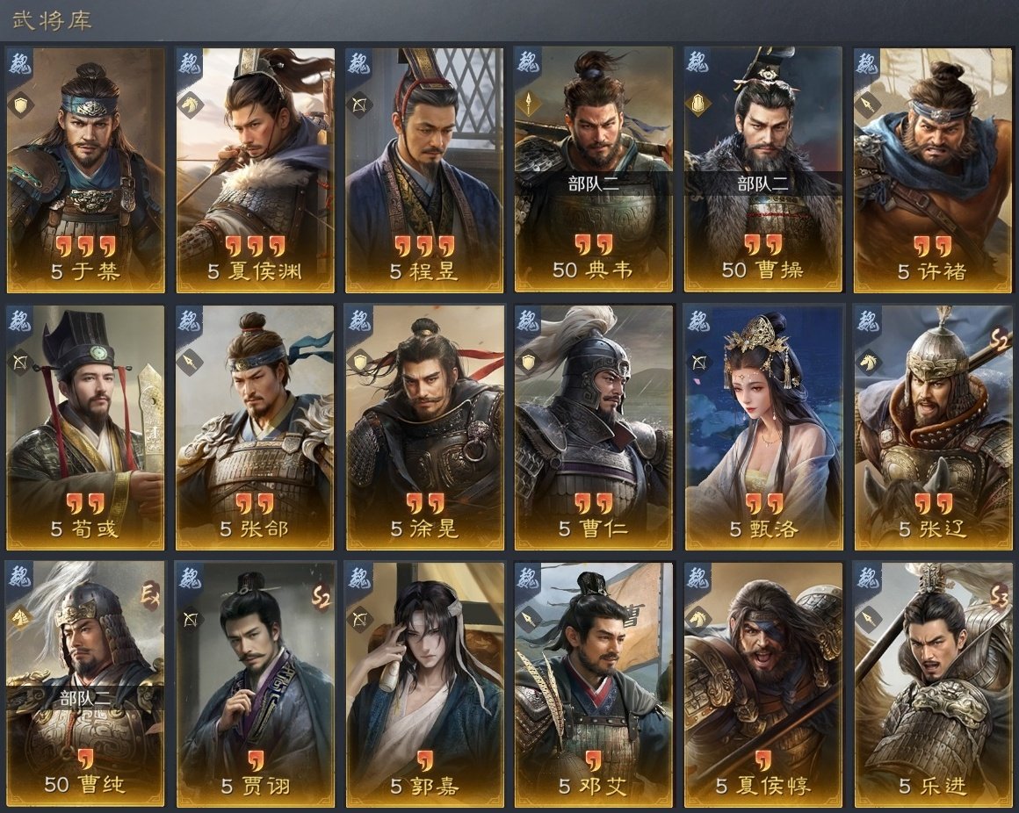
Task: Open the 荀彧 general card
Action: click(x=85, y=428)
